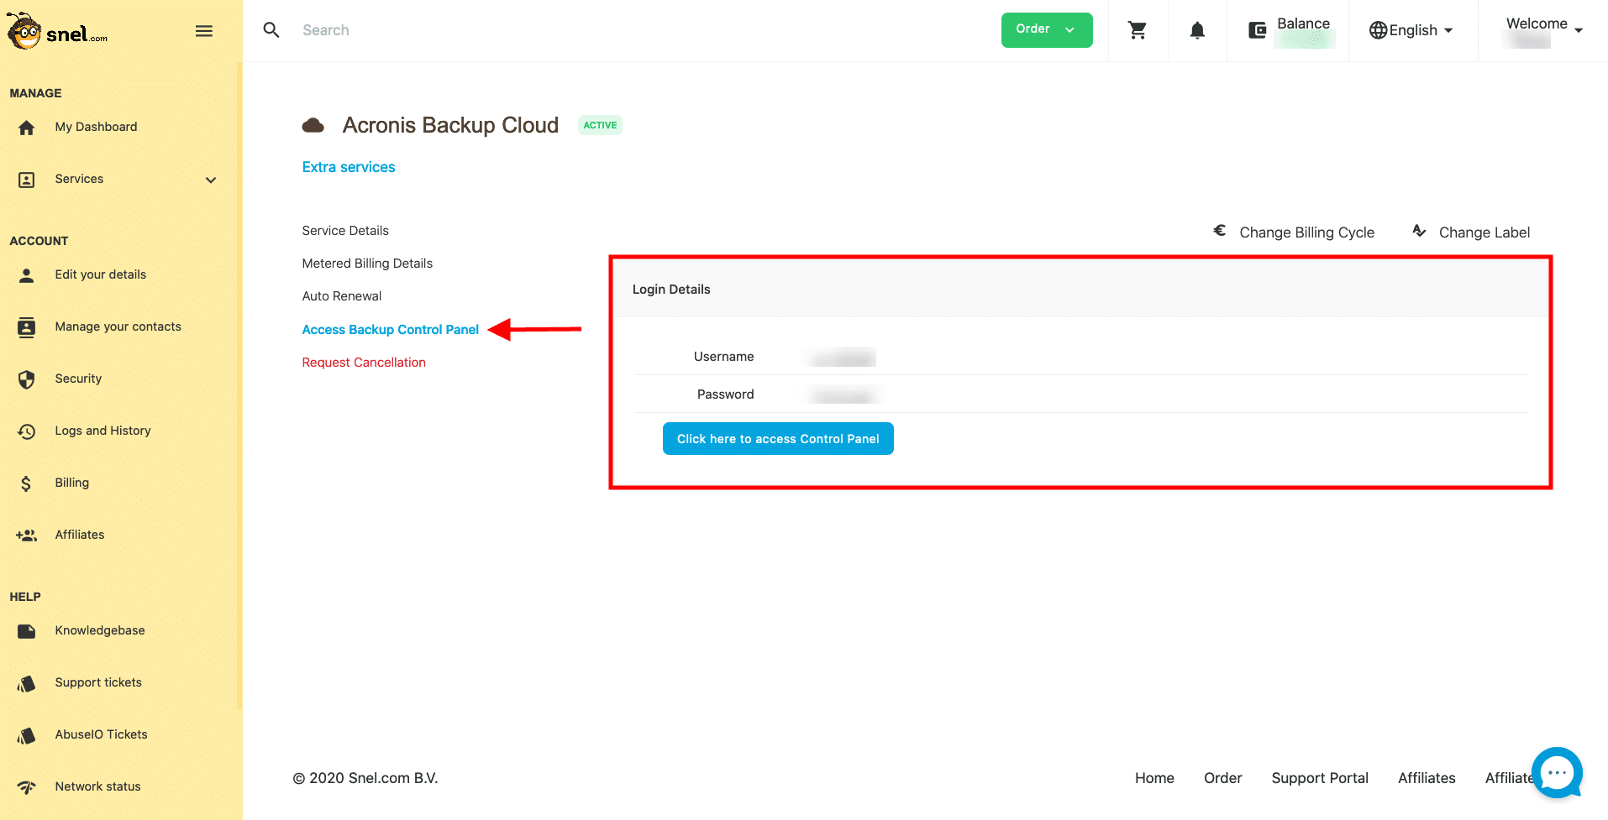Toggle the hamburger menu in sidebar
This screenshot has height=820, width=1608.
point(204,31)
